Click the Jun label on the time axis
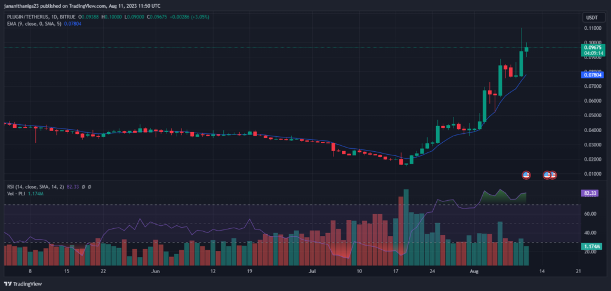Viewport: 611px width, 291px height. pos(157,271)
